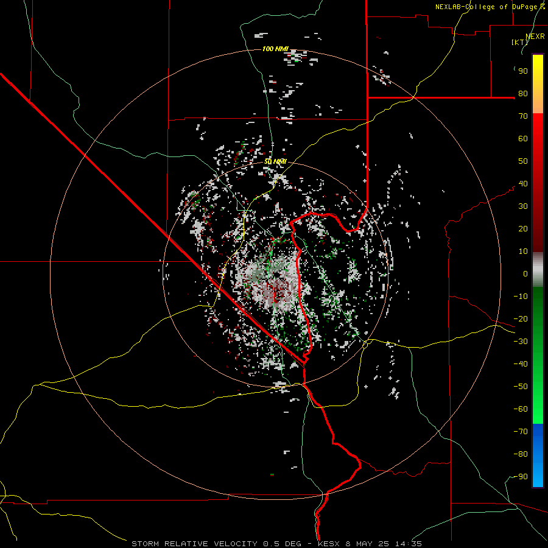The width and height of the screenshot is (548, 548).
Task: Click the 70 value on velocity scale
Action: click(523, 116)
